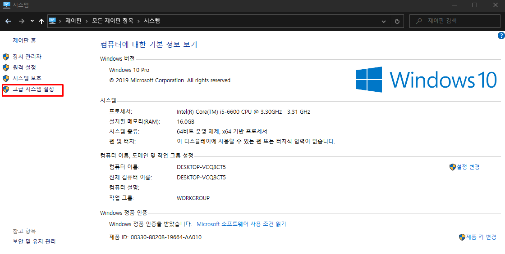Image resolution: width=505 pixels, height=254 pixels.
Task: Click breadcrumb chevron after 제어판
Action: (x=87, y=21)
